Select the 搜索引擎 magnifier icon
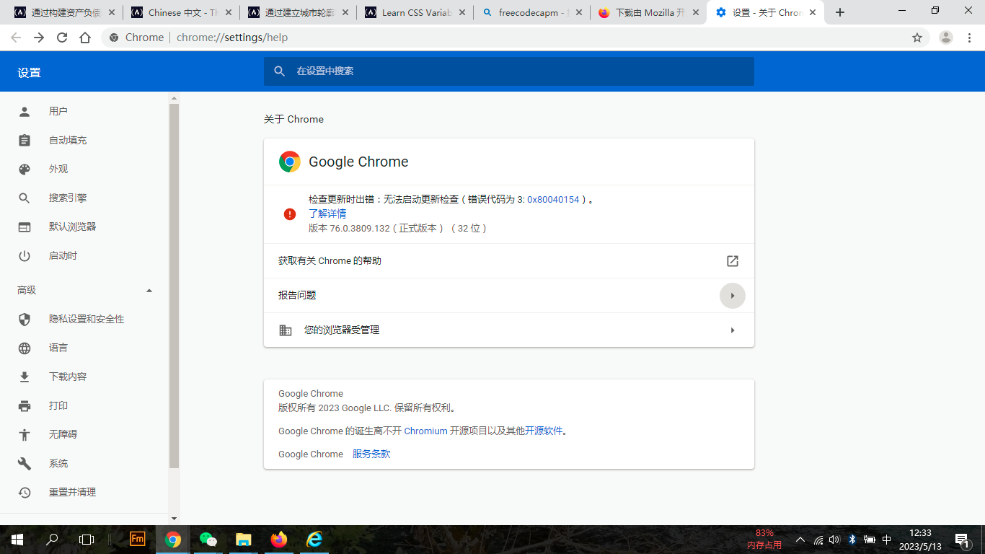The width and height of the screenshot is (985, 554). coord(25,198)
